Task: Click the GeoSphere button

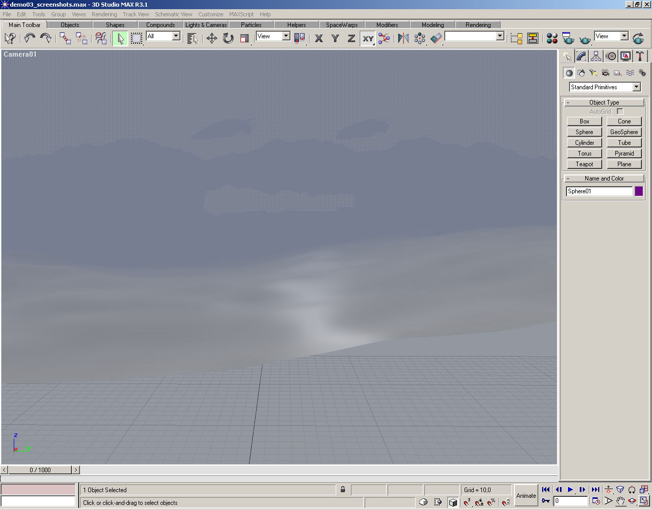Action: click(x=624, y=132)
